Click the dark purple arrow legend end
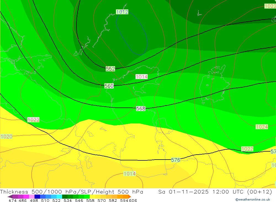 10,196
